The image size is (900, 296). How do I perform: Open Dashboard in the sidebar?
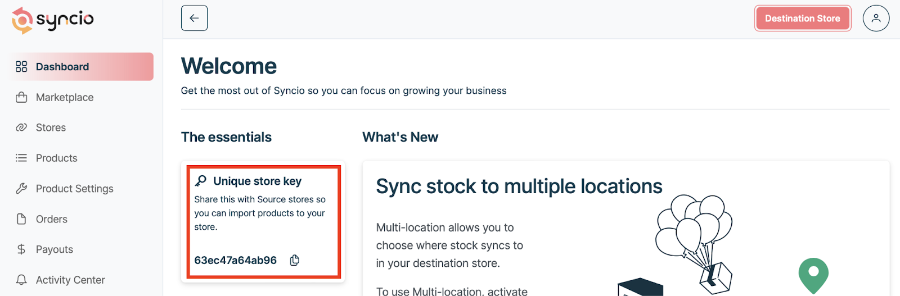(x=82, y=67)
